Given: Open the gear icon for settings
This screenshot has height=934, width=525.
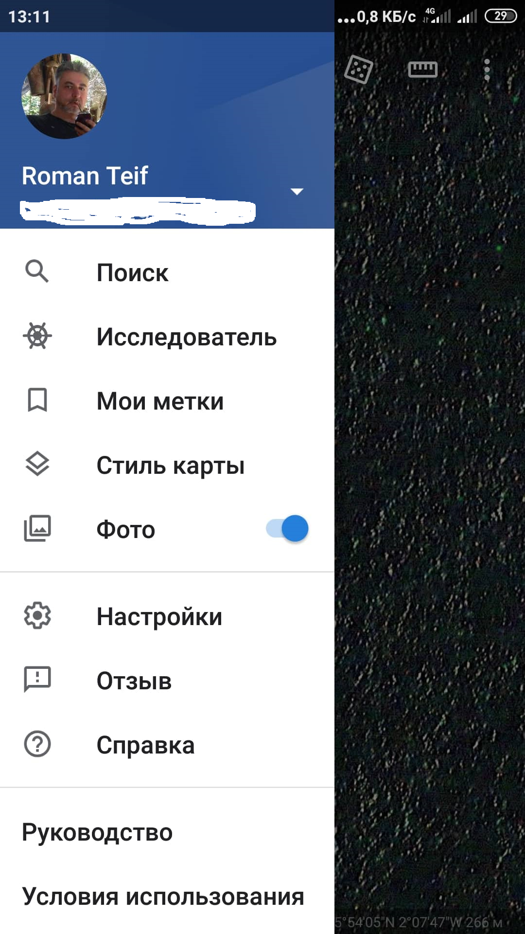Looking at the screenshot, I should pyautogui.click(x=37, y=616).
